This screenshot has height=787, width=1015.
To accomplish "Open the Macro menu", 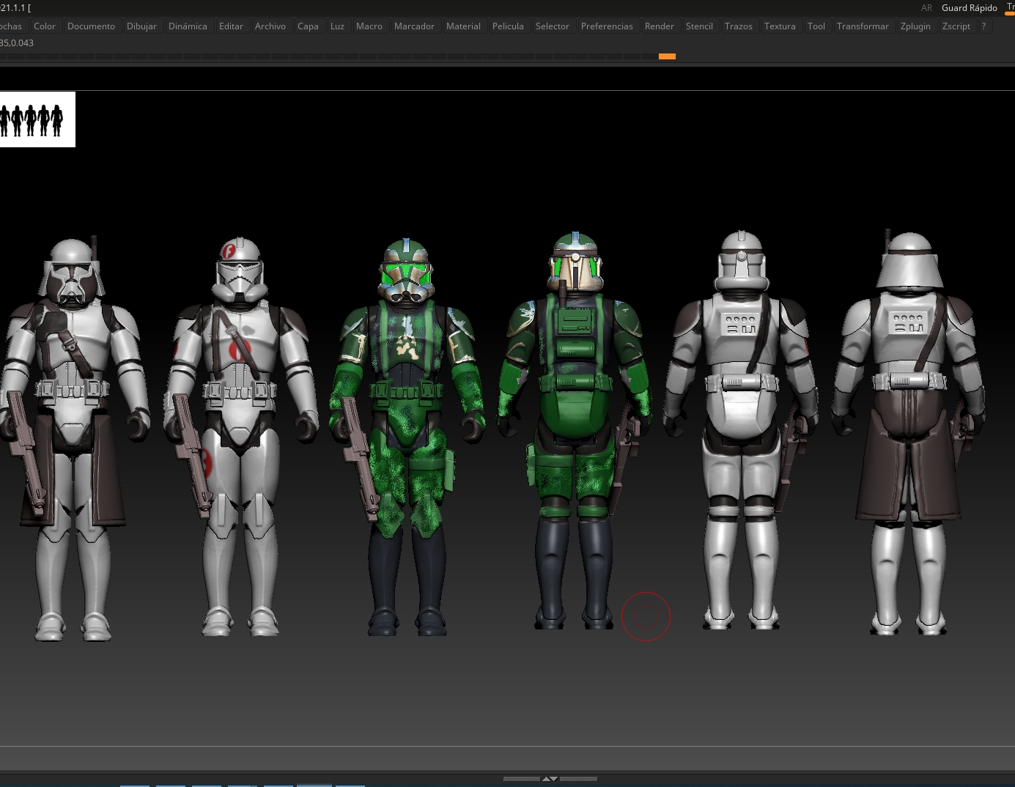I will click(x=369, y=26).
